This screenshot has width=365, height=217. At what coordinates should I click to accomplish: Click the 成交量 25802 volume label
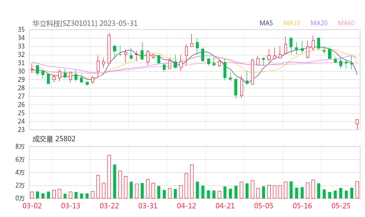coord(54,139)
